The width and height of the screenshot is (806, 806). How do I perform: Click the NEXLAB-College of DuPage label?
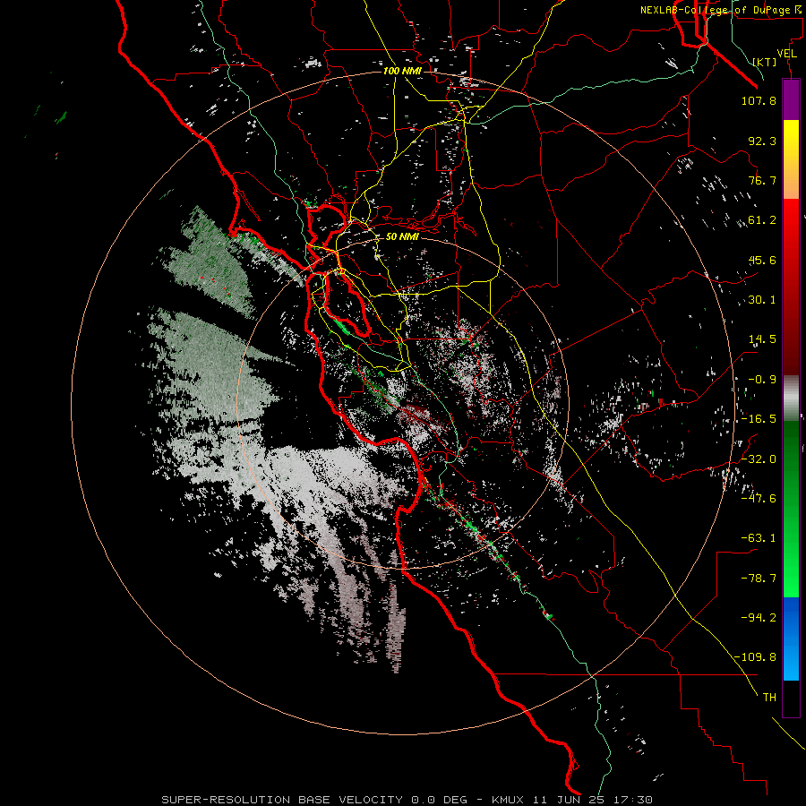click(720, 10)
